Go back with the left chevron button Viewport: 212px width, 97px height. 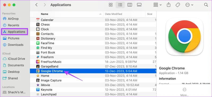36,5
